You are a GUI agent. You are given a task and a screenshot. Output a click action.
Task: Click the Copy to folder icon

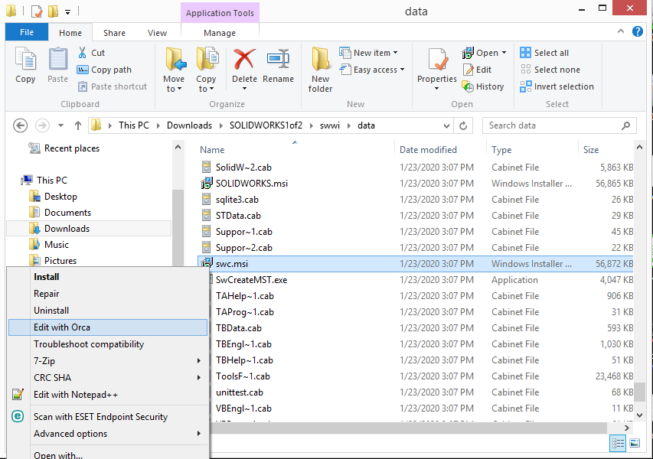click(x=207, y=59)
